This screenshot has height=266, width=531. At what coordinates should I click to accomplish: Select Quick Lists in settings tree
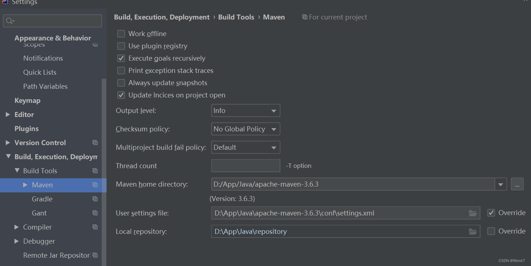pyautogui.click(x=40, y=72)
